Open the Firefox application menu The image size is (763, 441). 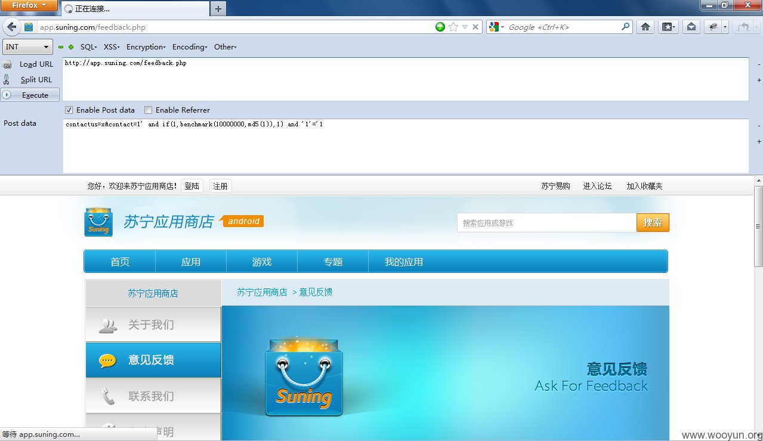pos(29,5)
